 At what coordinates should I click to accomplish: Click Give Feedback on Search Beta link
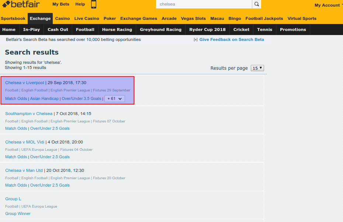(232, 39)
